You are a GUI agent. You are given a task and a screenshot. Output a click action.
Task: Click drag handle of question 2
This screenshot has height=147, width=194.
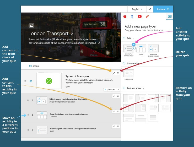coord(28,115)
